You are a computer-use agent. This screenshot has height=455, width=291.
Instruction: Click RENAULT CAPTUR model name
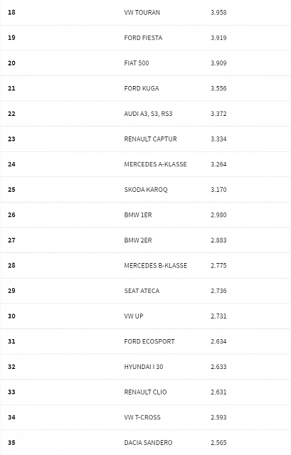click(x=150, y=139)
